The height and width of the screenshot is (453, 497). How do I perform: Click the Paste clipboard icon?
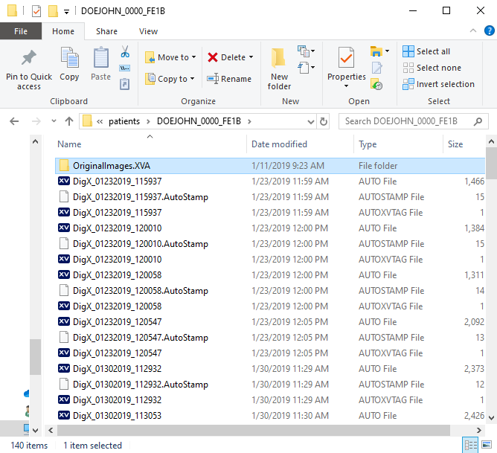[x=100, y=57]
